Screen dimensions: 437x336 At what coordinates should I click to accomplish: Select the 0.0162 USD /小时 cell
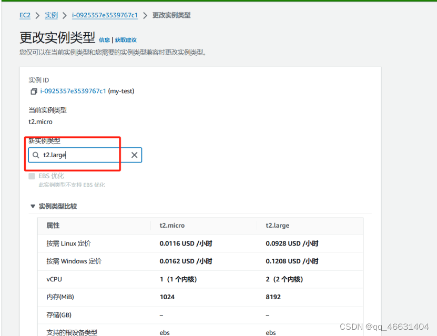tap(186, 261)
